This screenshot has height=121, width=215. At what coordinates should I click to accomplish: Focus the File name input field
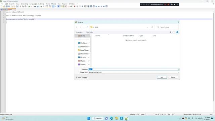click(x=134, y=70)
